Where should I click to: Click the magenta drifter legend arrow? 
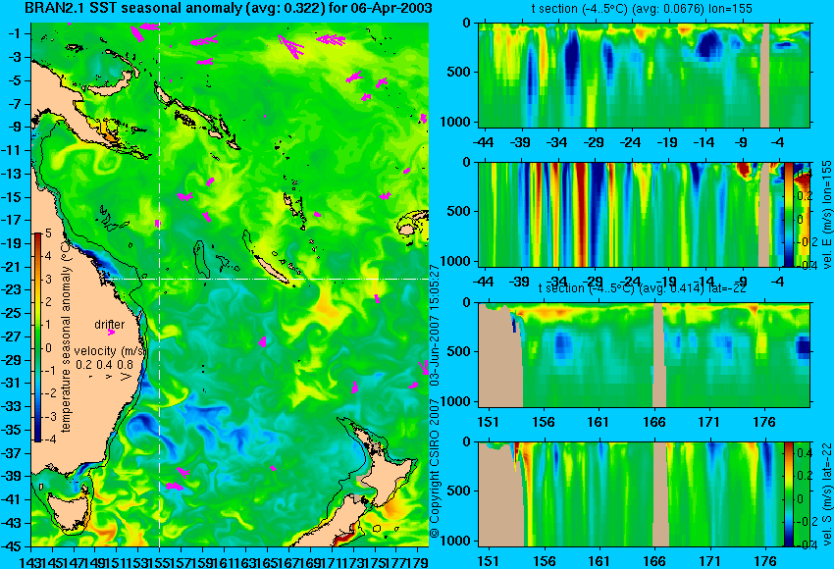[111, 333]
